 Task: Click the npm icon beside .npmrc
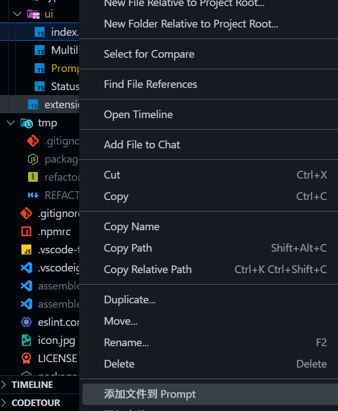(26, 232)
